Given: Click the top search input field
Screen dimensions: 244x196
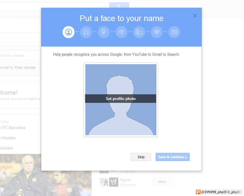Looking at the screenshot, I should (52, 6).
